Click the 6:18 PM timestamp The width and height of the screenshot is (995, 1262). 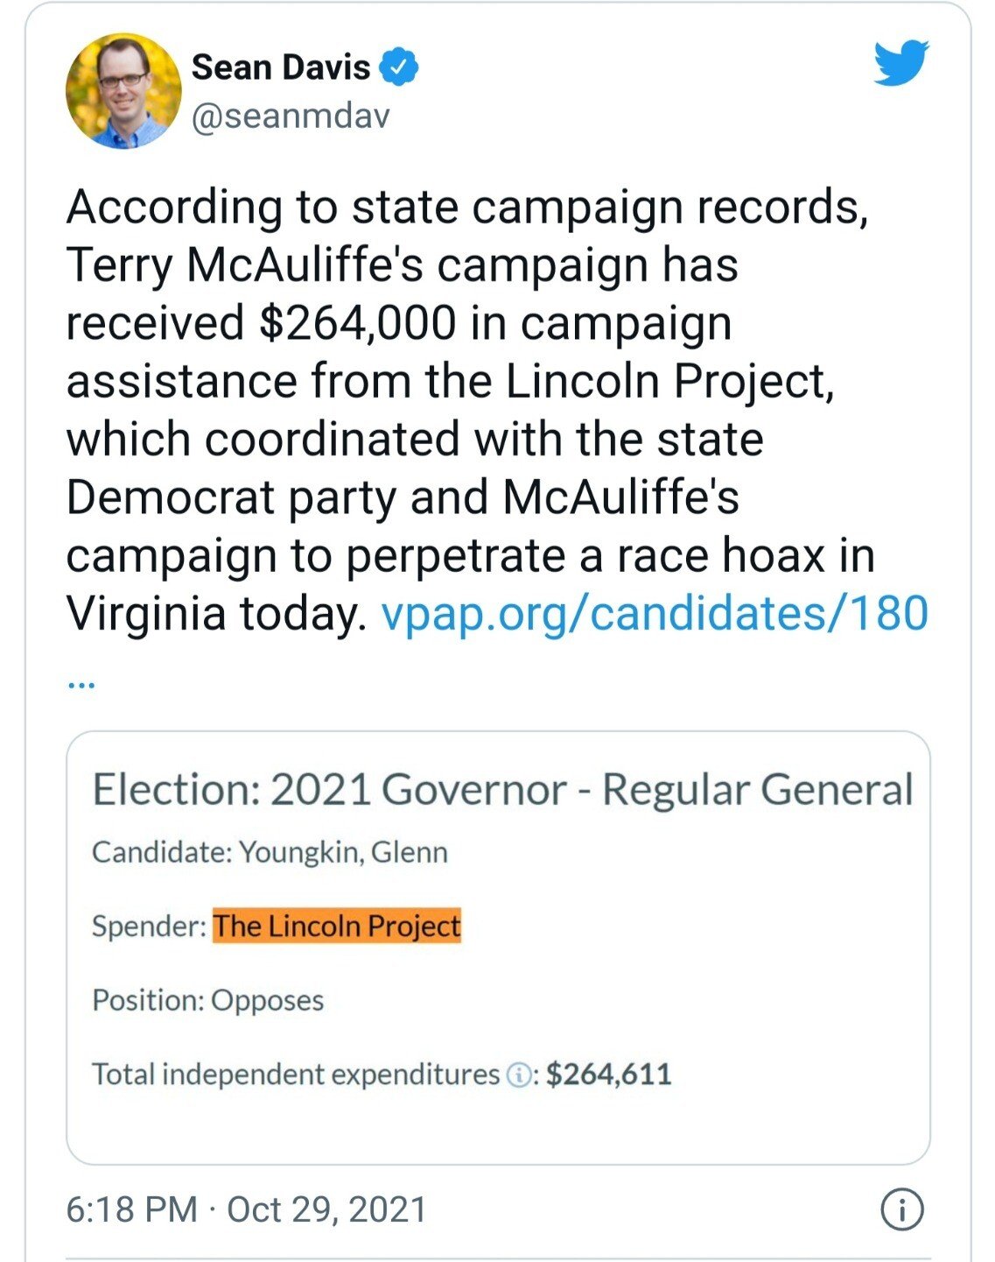(131, 1210)
